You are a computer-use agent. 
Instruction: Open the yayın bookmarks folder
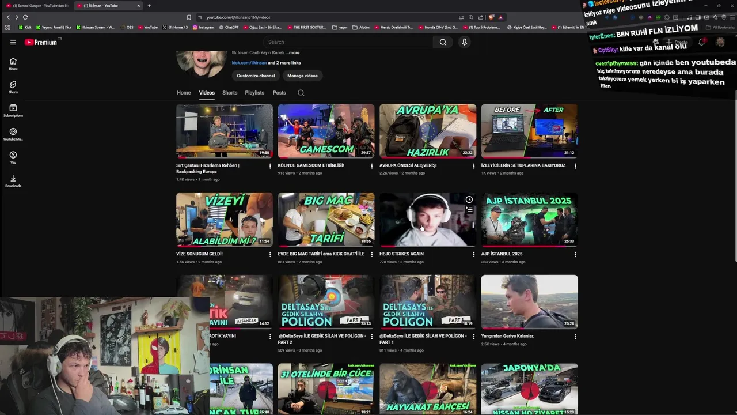(x=340, y=27)
